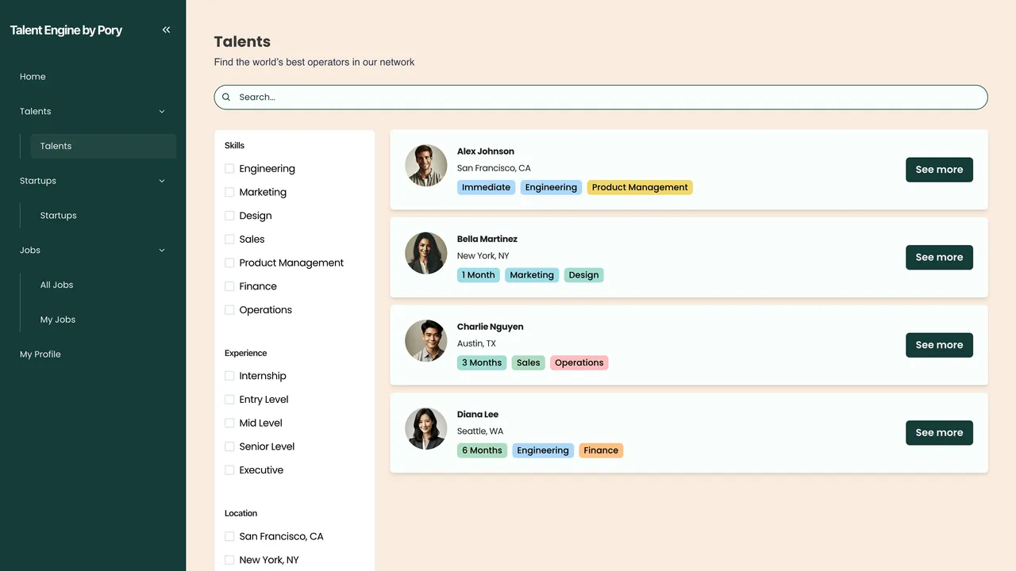Click the Talent Engine by Pory logo
1016x571 pixels.
[66, 30]
